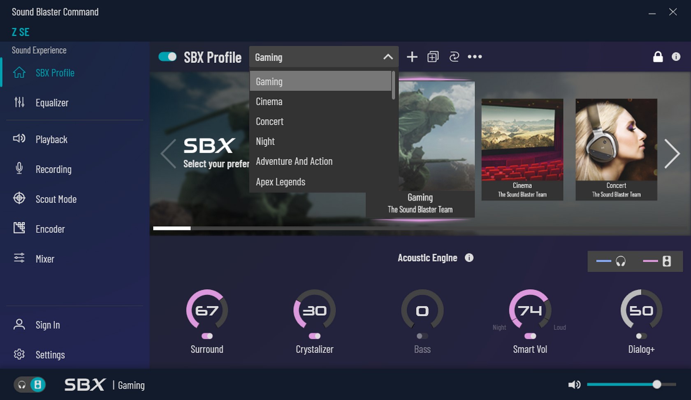Click the Scout Mode crosshair icon

(19, 198)
